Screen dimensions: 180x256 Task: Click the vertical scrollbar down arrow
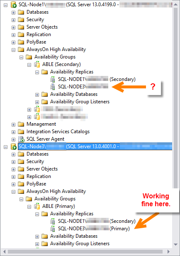tap(175, 244)
